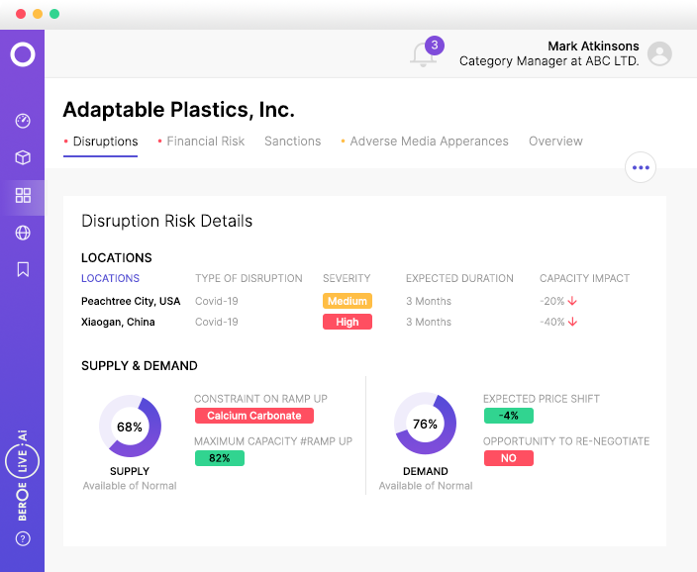Click the 68% supply donut chart
697x572 pixels.
click(130, 427)
